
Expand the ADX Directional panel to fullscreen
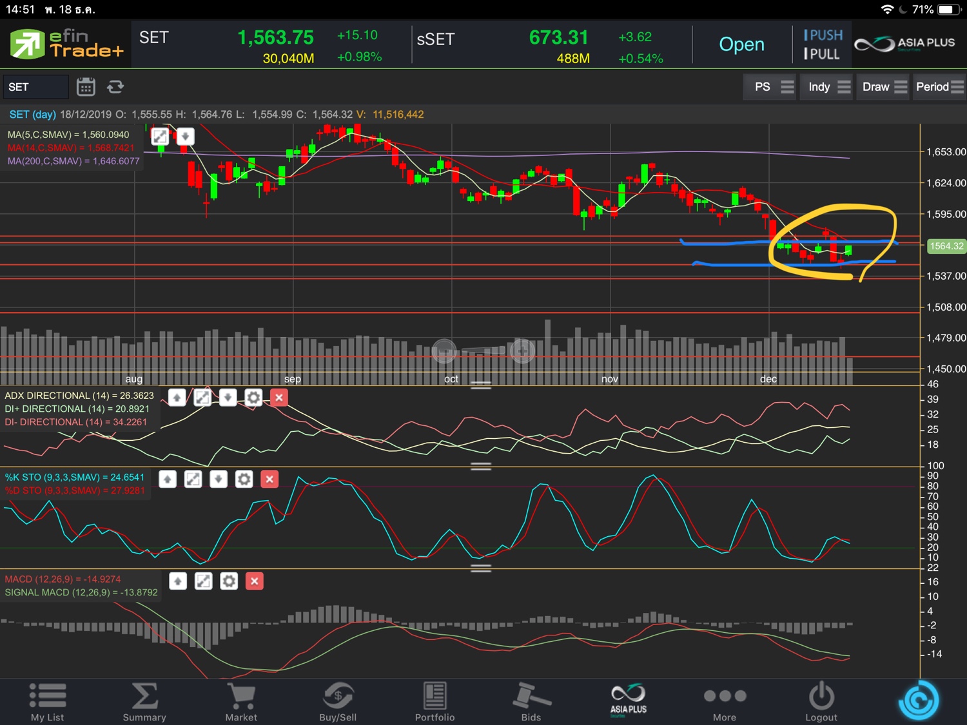(x=202, y=398)
